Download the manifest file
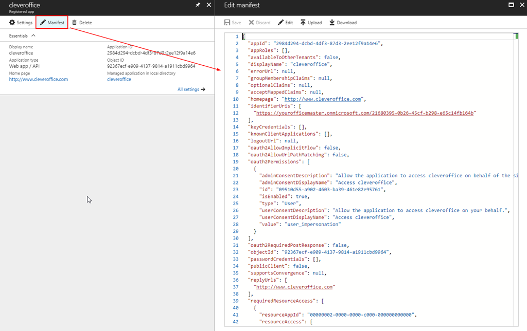The height and width of the screenshot is (331, 527). tap(343, 23)
